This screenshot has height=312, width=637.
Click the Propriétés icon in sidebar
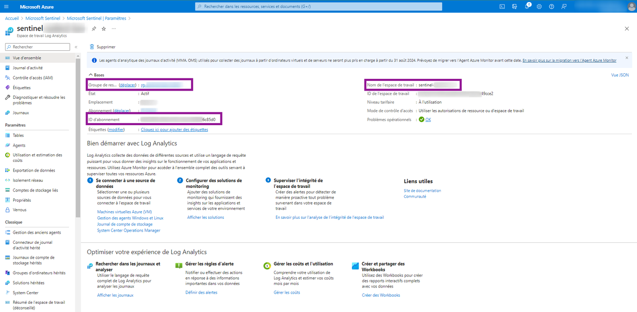coord(8,200)
